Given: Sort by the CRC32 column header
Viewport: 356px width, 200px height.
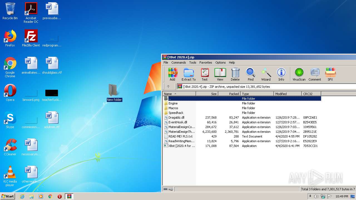Looking at the screenshot, I should pos(311,94).
